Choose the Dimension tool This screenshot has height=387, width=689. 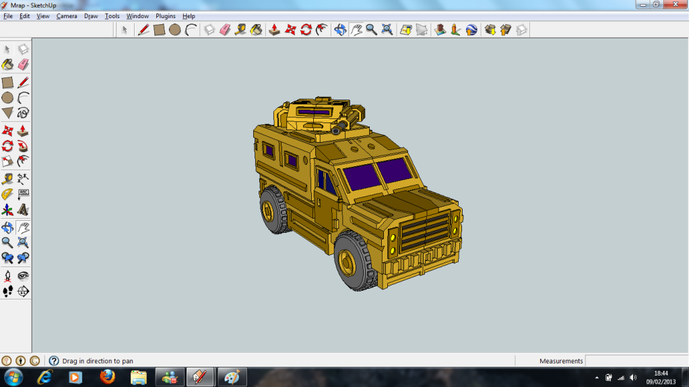pyautogui.click(x=23, y=179)
